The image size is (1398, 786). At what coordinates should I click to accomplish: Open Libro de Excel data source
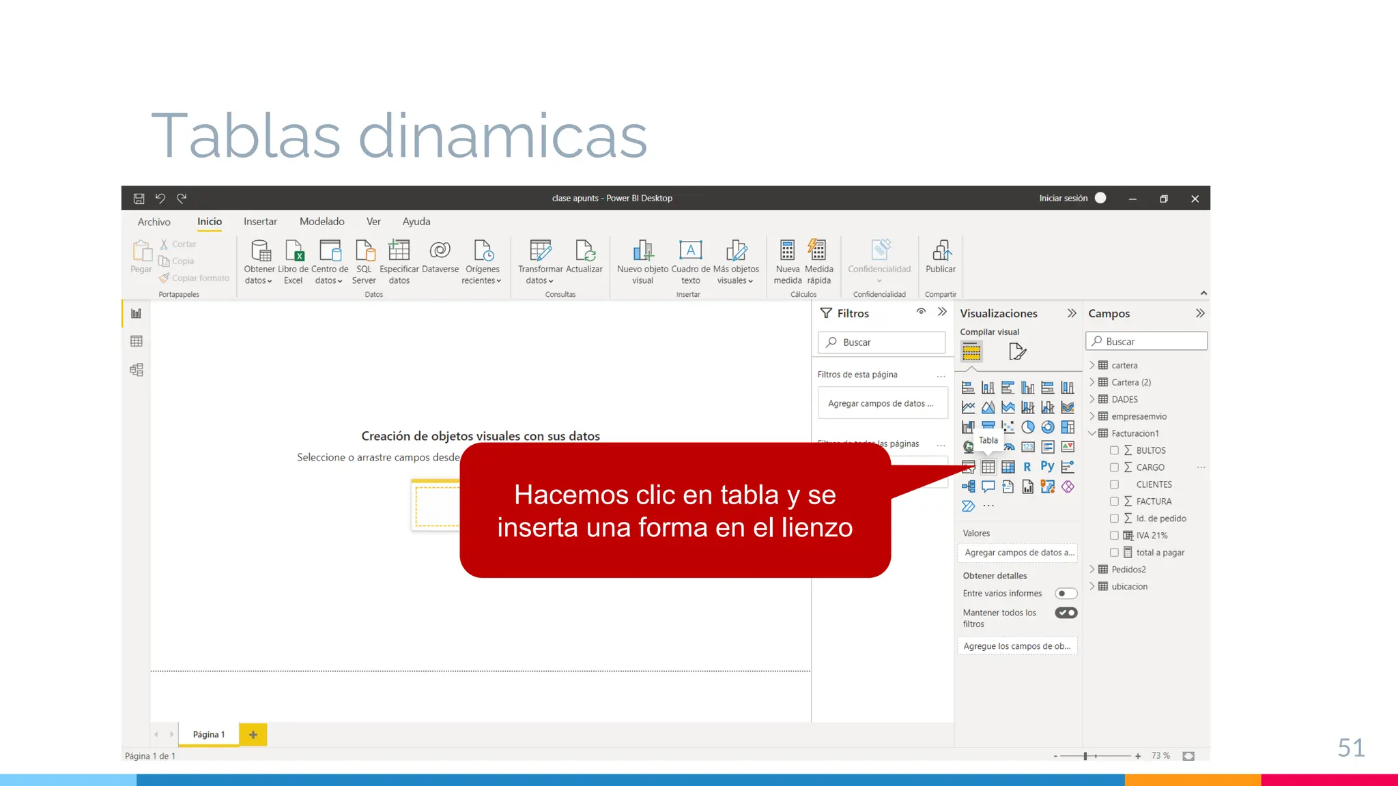click(293, 262)
